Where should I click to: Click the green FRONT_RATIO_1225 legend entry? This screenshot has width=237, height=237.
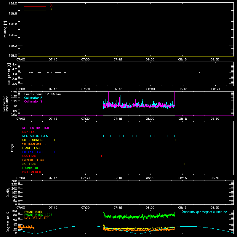[x=38, y=215]
